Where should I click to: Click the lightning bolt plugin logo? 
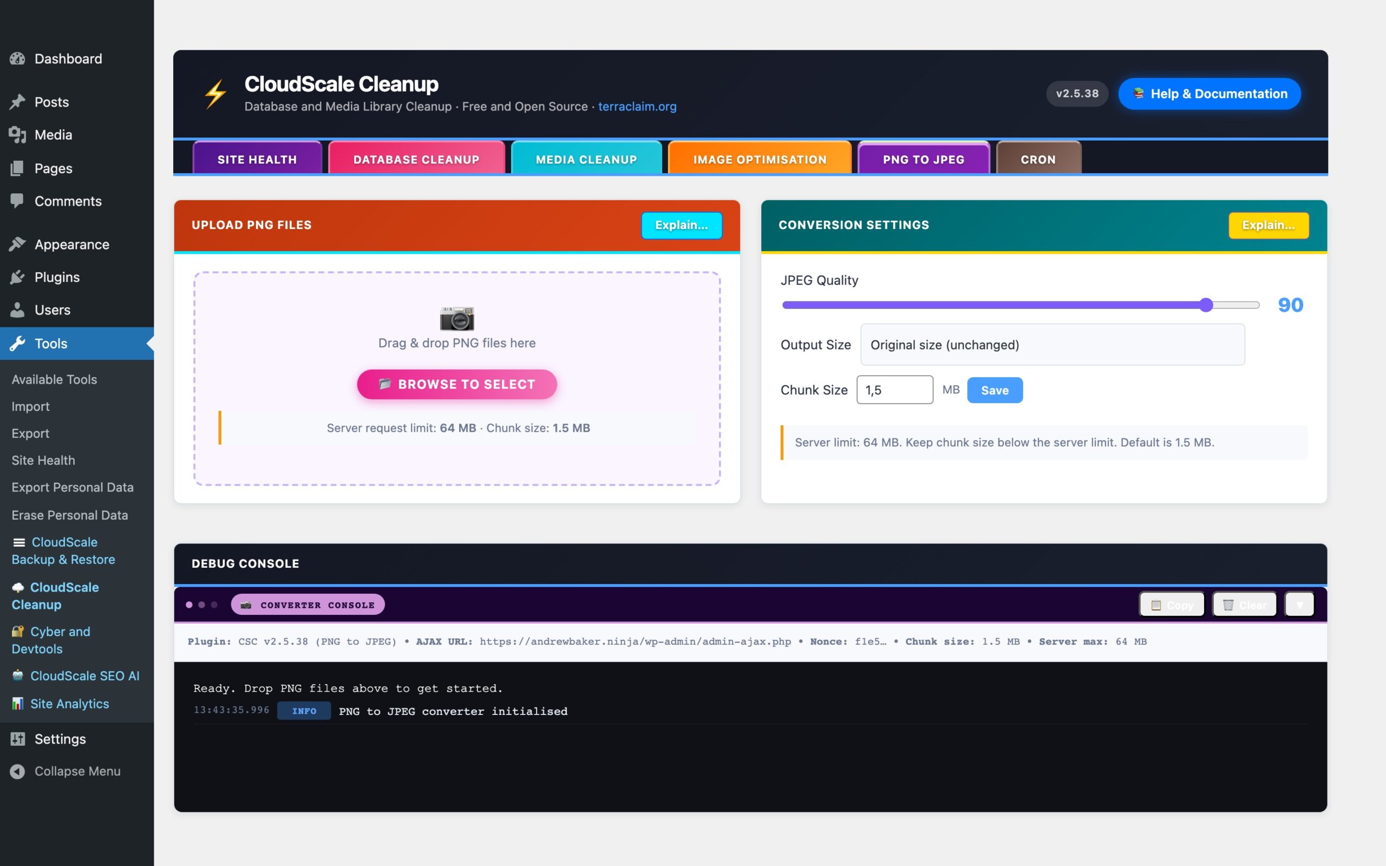(215, 94)
